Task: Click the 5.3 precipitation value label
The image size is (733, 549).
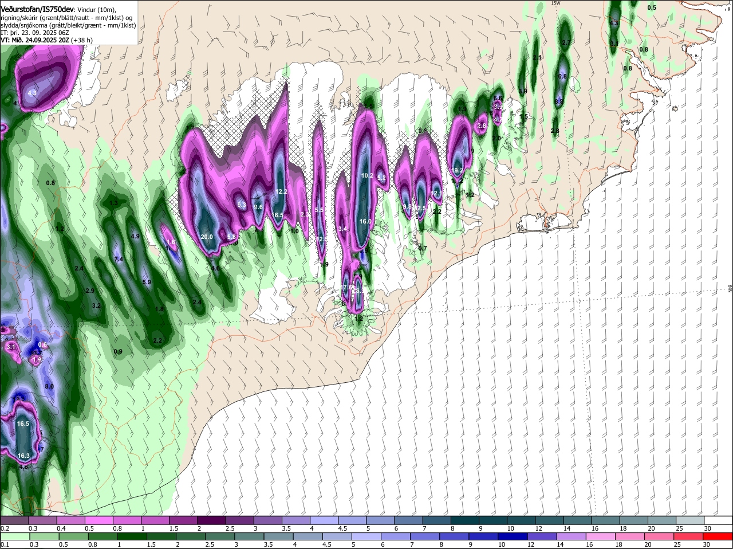Action: coord(242,205)
